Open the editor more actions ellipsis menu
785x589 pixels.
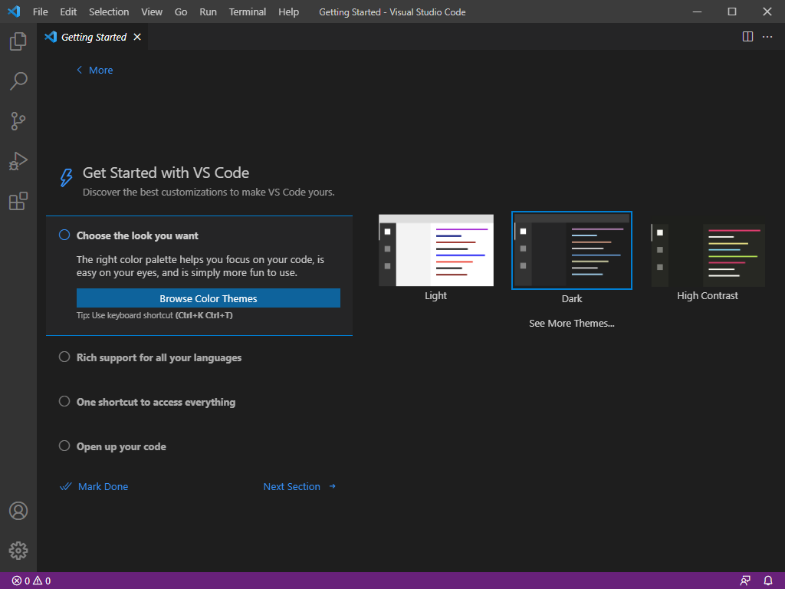coord(767,36)
